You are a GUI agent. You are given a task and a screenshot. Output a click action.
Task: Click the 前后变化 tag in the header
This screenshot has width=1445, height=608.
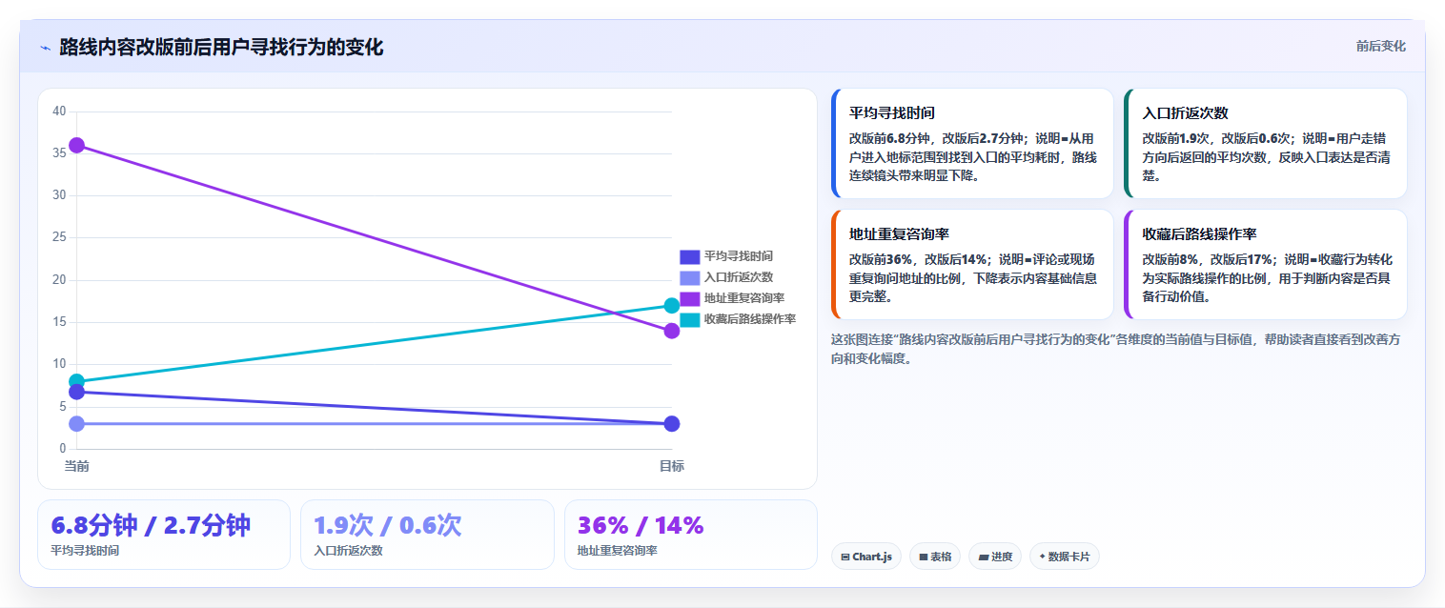(1380, 47)
